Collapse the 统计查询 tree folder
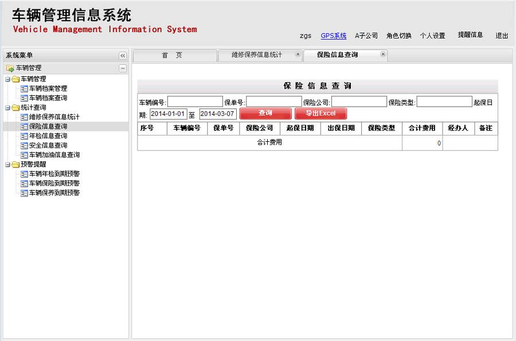Screen dimensions: 516x341 (7, 107)
